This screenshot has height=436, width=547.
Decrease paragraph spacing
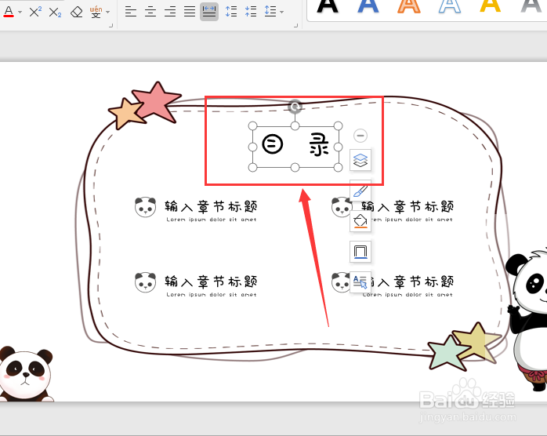[251, 12]
